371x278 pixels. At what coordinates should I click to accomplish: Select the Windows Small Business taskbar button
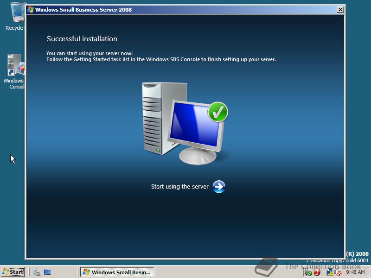click(x=117, y=272)
